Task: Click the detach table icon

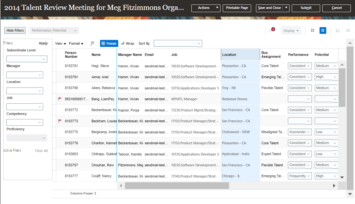Action: (x=92, y=43)
